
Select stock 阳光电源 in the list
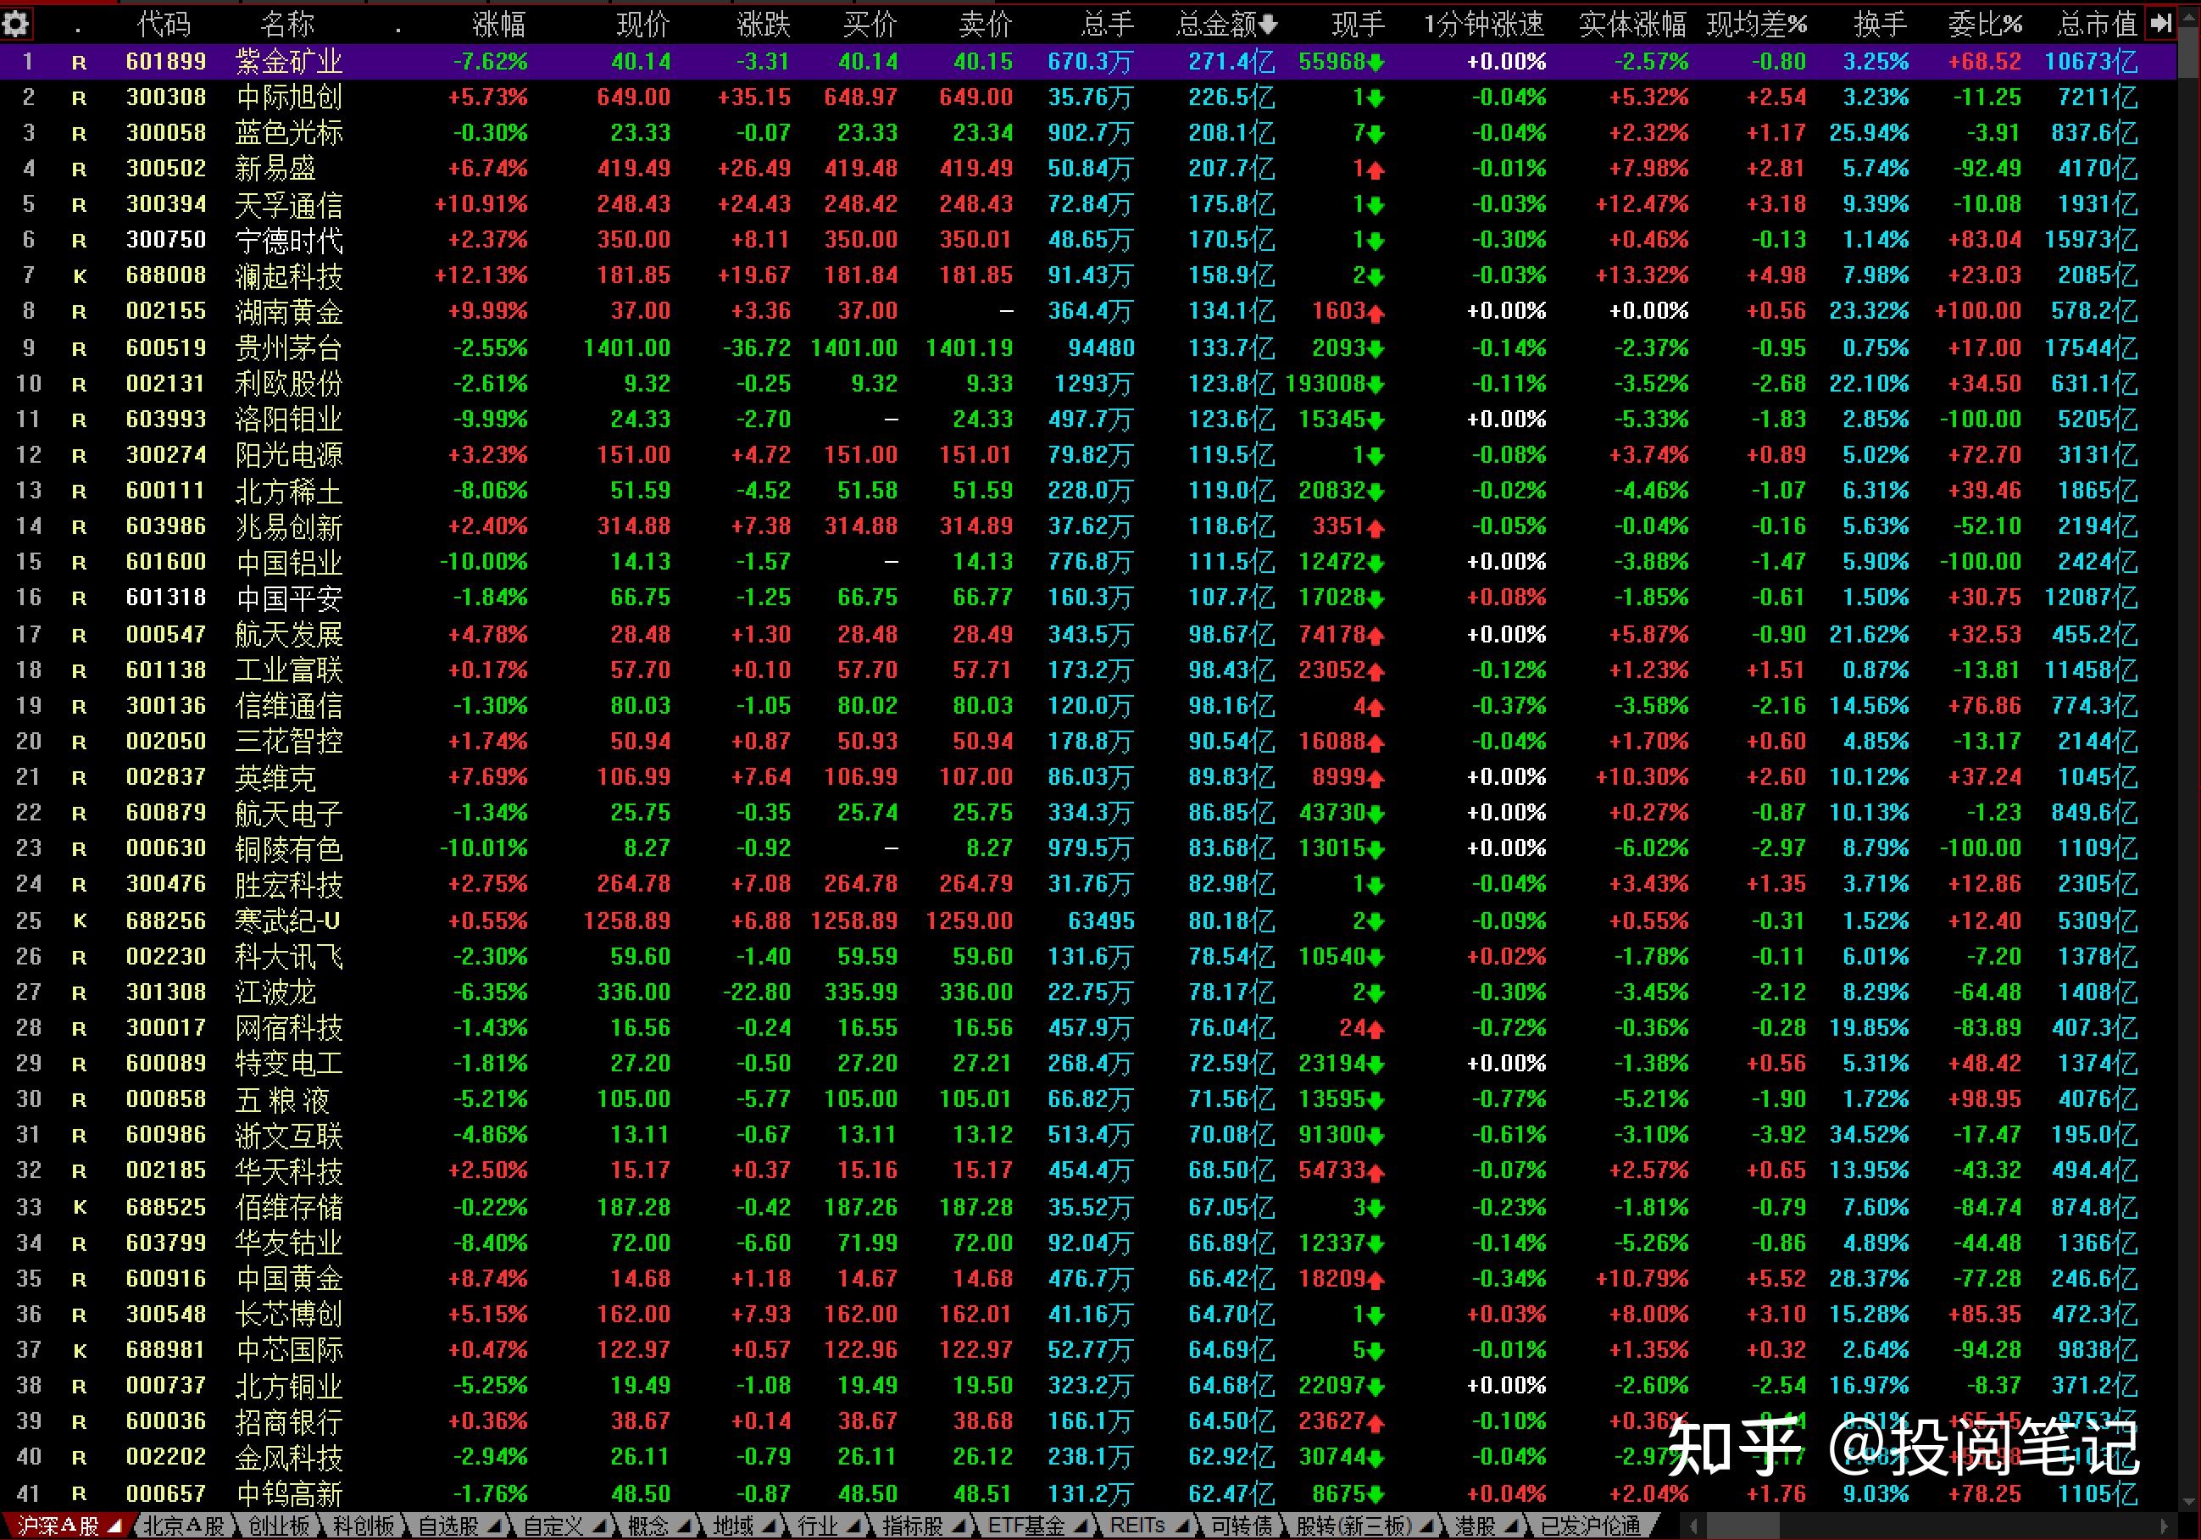(288, 454)
